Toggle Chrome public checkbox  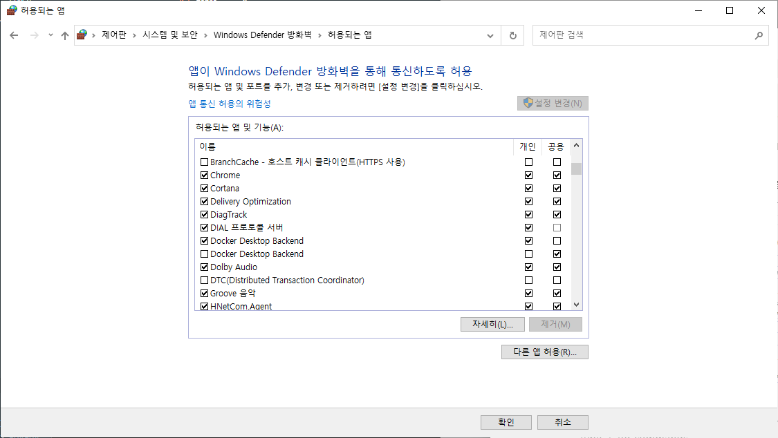pos(557,175)
